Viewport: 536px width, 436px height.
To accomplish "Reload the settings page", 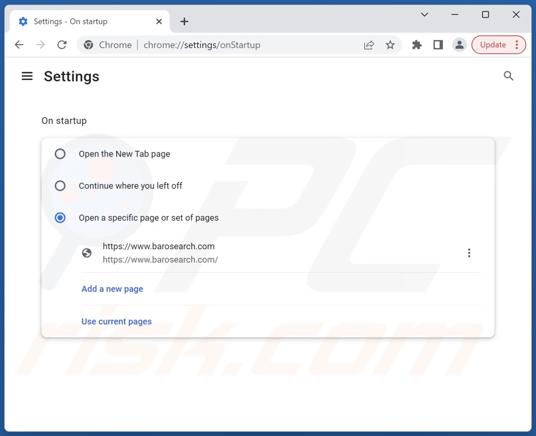I will point(62,45).
